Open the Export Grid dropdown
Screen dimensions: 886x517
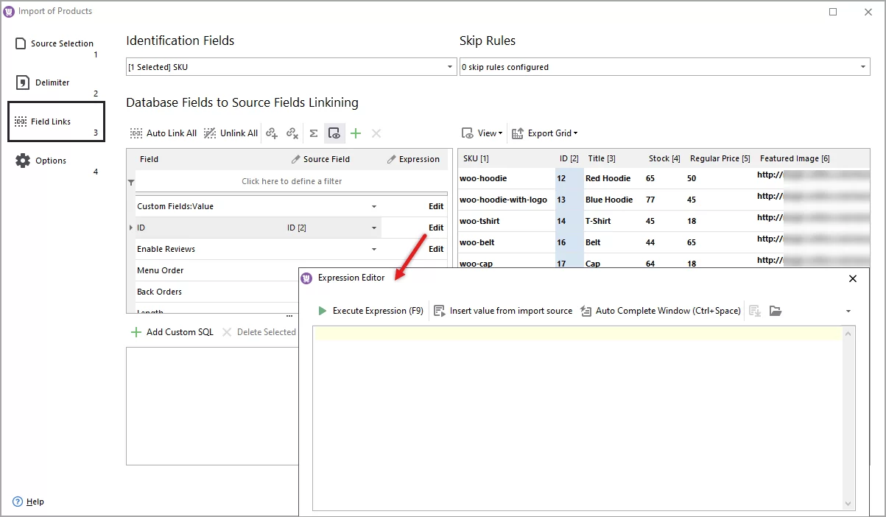pos(545,133)
